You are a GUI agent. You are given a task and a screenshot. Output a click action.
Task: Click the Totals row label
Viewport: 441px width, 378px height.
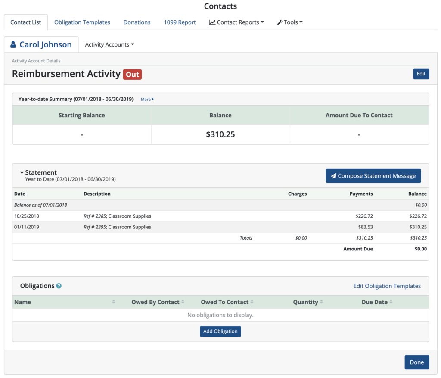point(246,238)
